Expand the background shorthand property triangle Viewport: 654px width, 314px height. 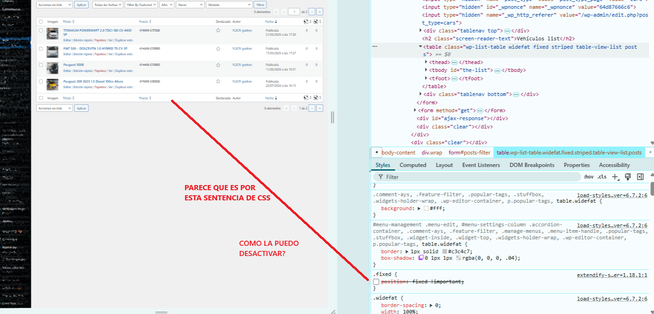click(x=419, y=209)
